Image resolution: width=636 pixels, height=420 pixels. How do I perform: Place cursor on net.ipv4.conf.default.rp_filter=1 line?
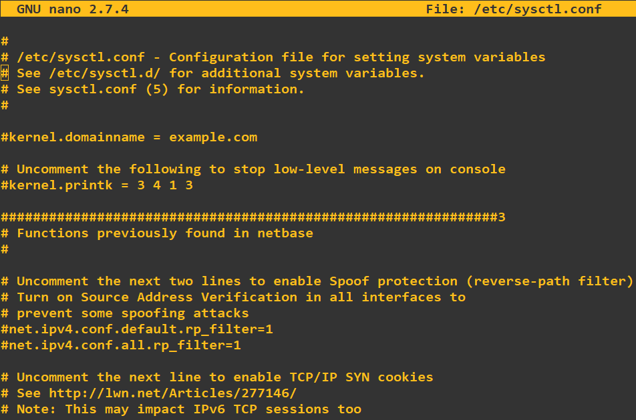[x=137, y=329]
